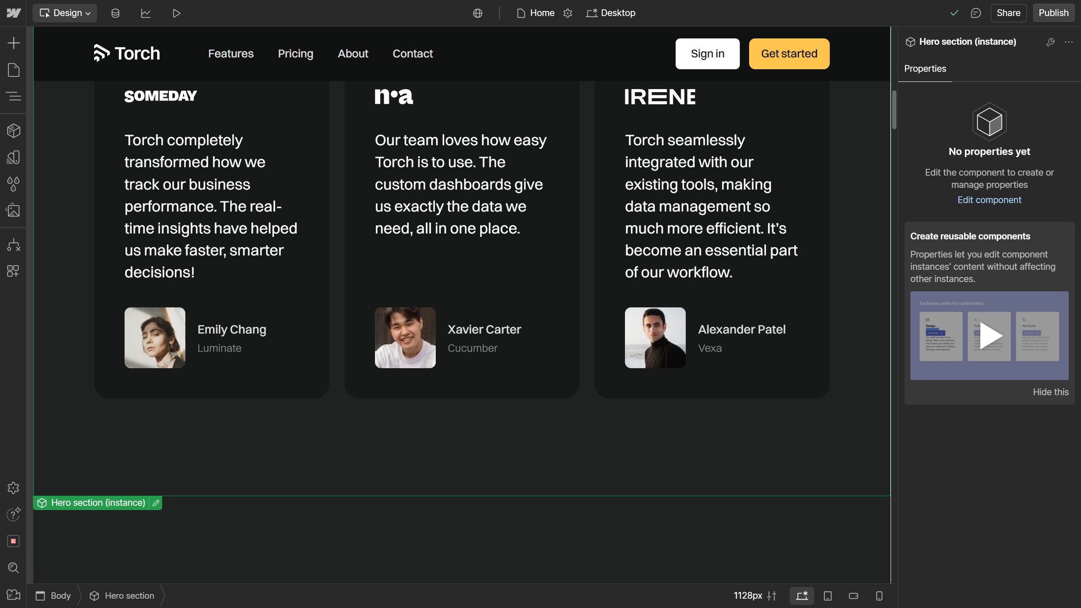Open the Assets image panel
Viewport: 1081px width, 608px height.
[14, 210]
